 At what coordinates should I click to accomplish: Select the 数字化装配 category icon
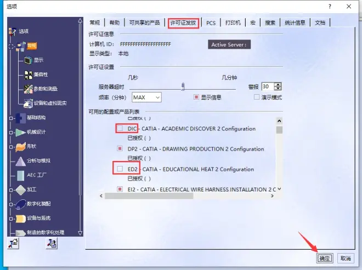click(20, 204)
